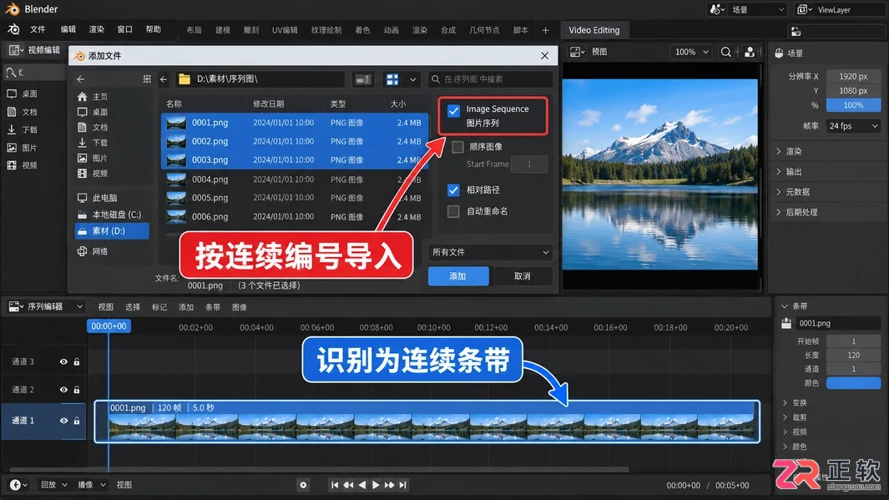The image size is (889, 500).
Task: Click the 取消 cancel button
Action: coord(523,276)
